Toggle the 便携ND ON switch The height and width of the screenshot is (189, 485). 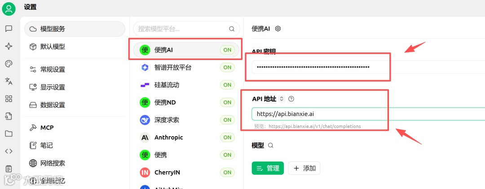(227, 103)
